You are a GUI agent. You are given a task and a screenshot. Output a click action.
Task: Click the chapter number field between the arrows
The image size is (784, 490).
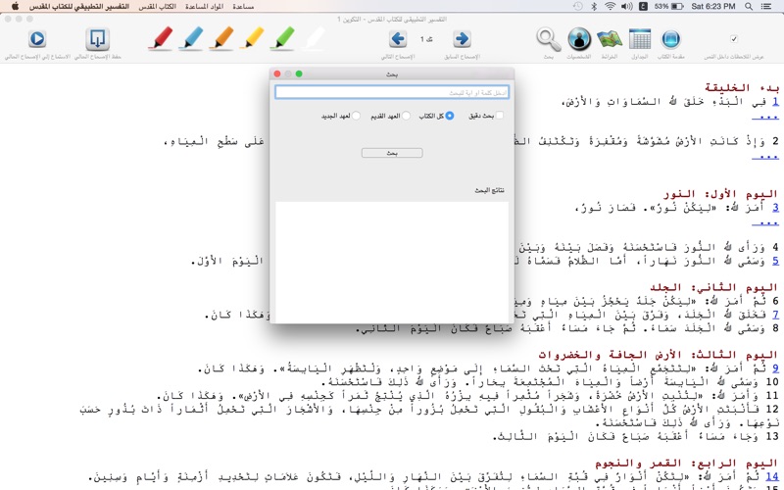pyautogui.click(x=426, y=39)
